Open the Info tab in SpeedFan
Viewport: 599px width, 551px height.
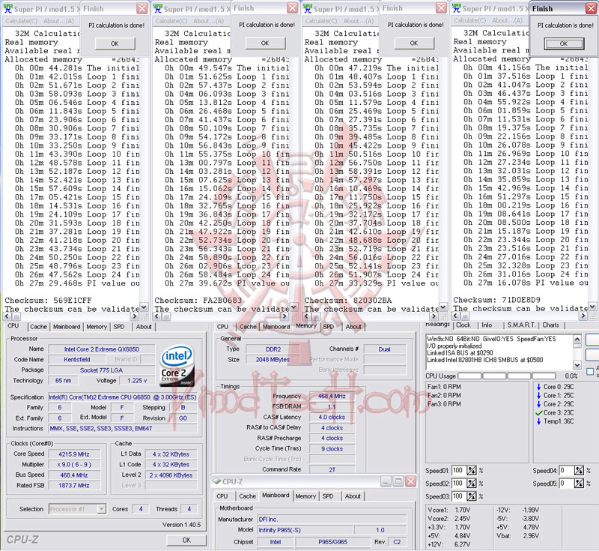click(x=487, y=325)
